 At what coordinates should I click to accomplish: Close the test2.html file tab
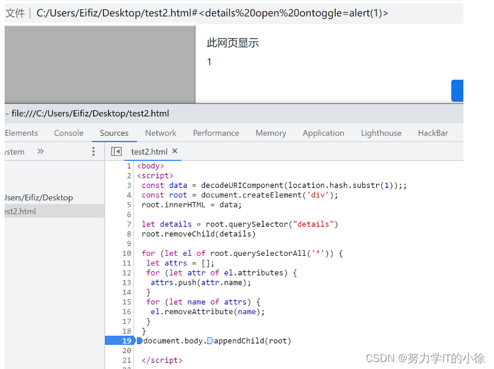point(175,151)
